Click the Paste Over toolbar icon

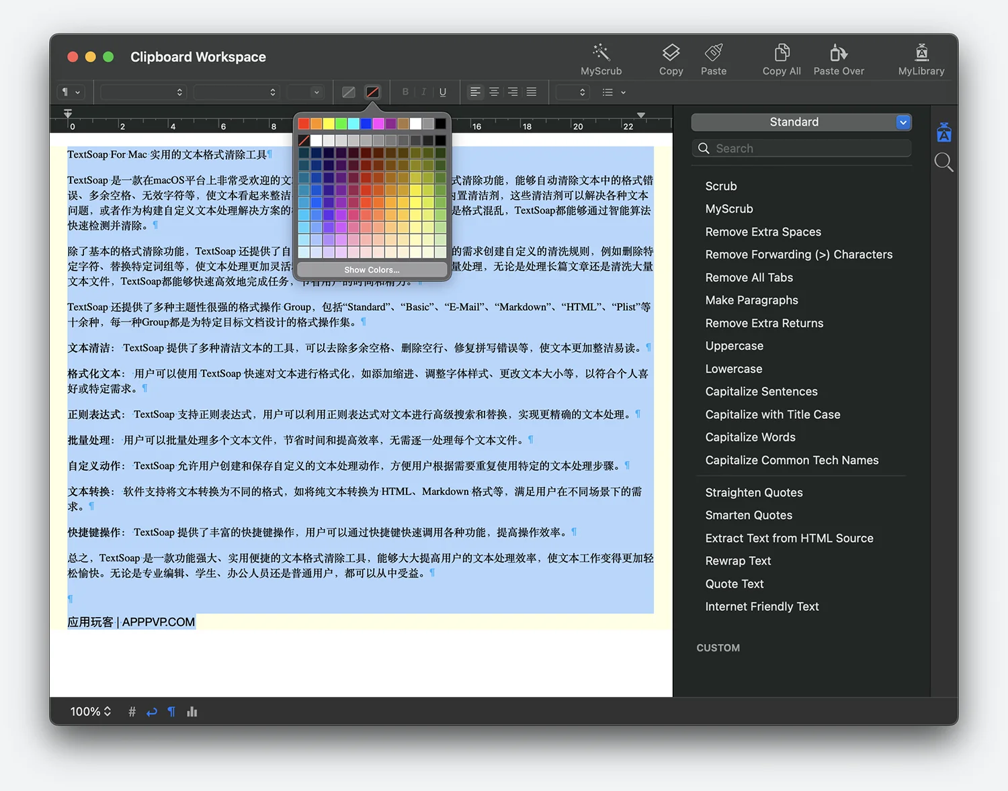coord(838,52)
